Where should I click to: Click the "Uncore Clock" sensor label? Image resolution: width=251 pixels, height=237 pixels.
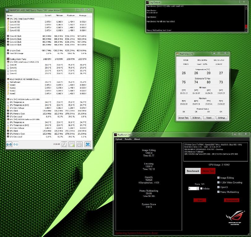tap(15, 51)
